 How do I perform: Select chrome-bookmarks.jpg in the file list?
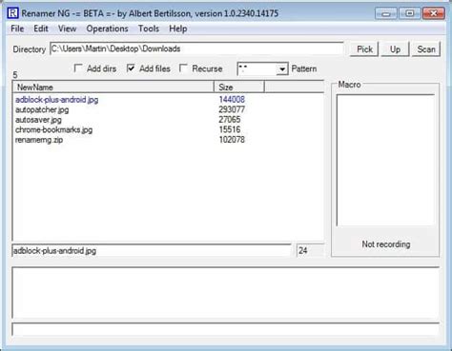53,129
